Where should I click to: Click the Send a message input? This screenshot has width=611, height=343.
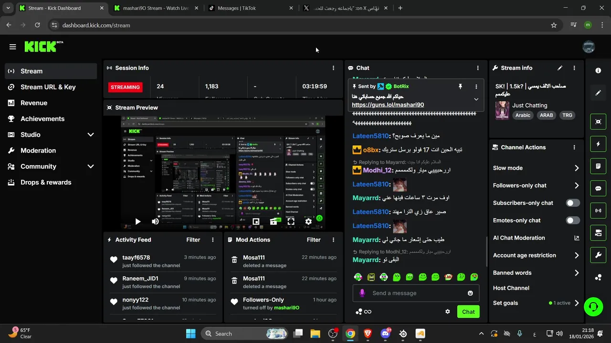coord(415,293)
